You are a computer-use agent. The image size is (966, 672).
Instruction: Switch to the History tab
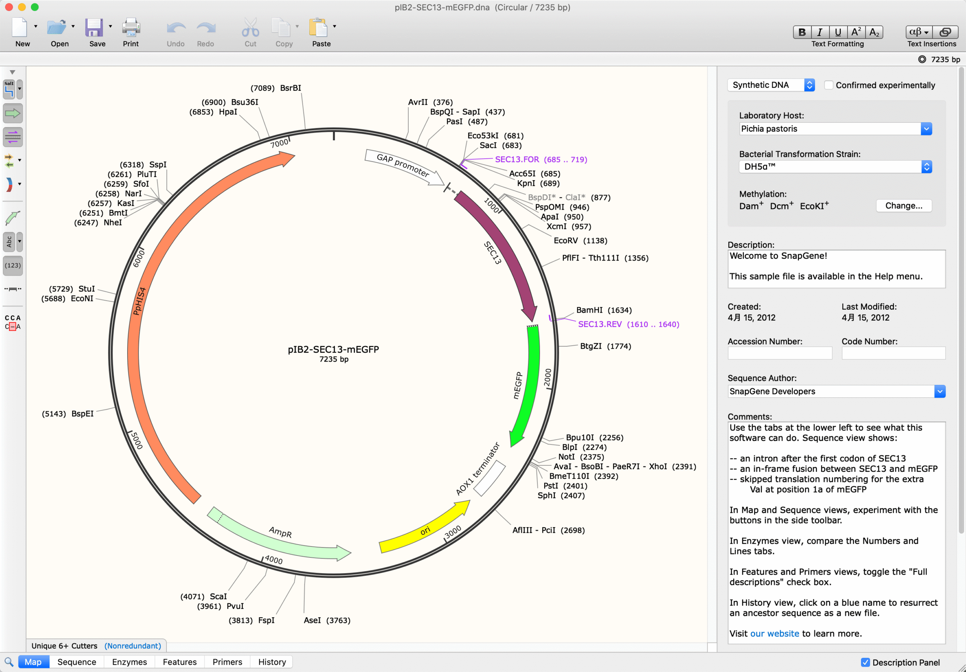(x=272, y=661)
